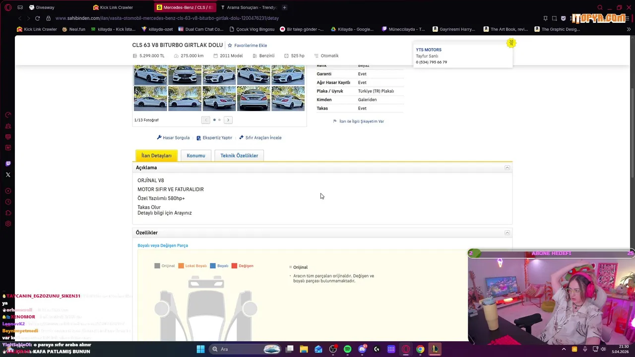Image resolution: width=635 pixels, height=357 pixels.
Task: Switch to Arama Sonuçları Trendyol tab
Action: click(x=249, y=7)
